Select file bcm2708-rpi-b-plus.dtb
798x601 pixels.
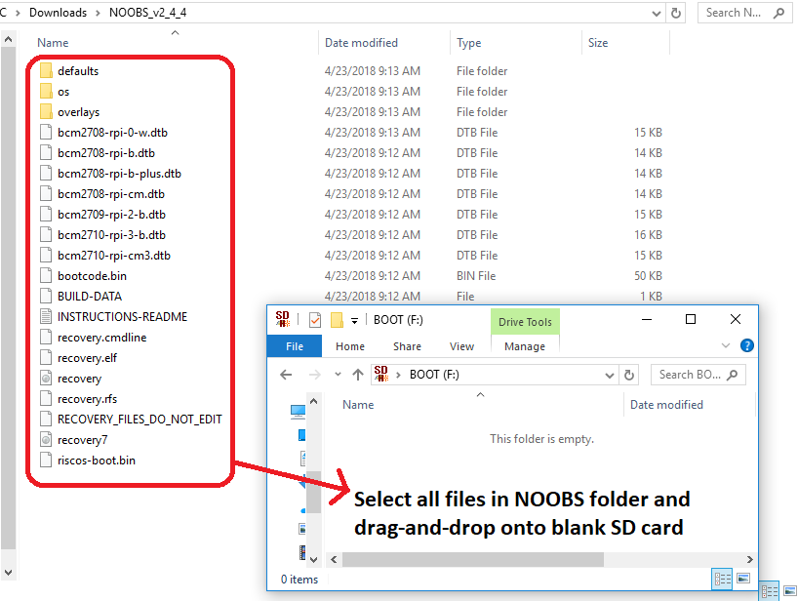tap(119, 174)
